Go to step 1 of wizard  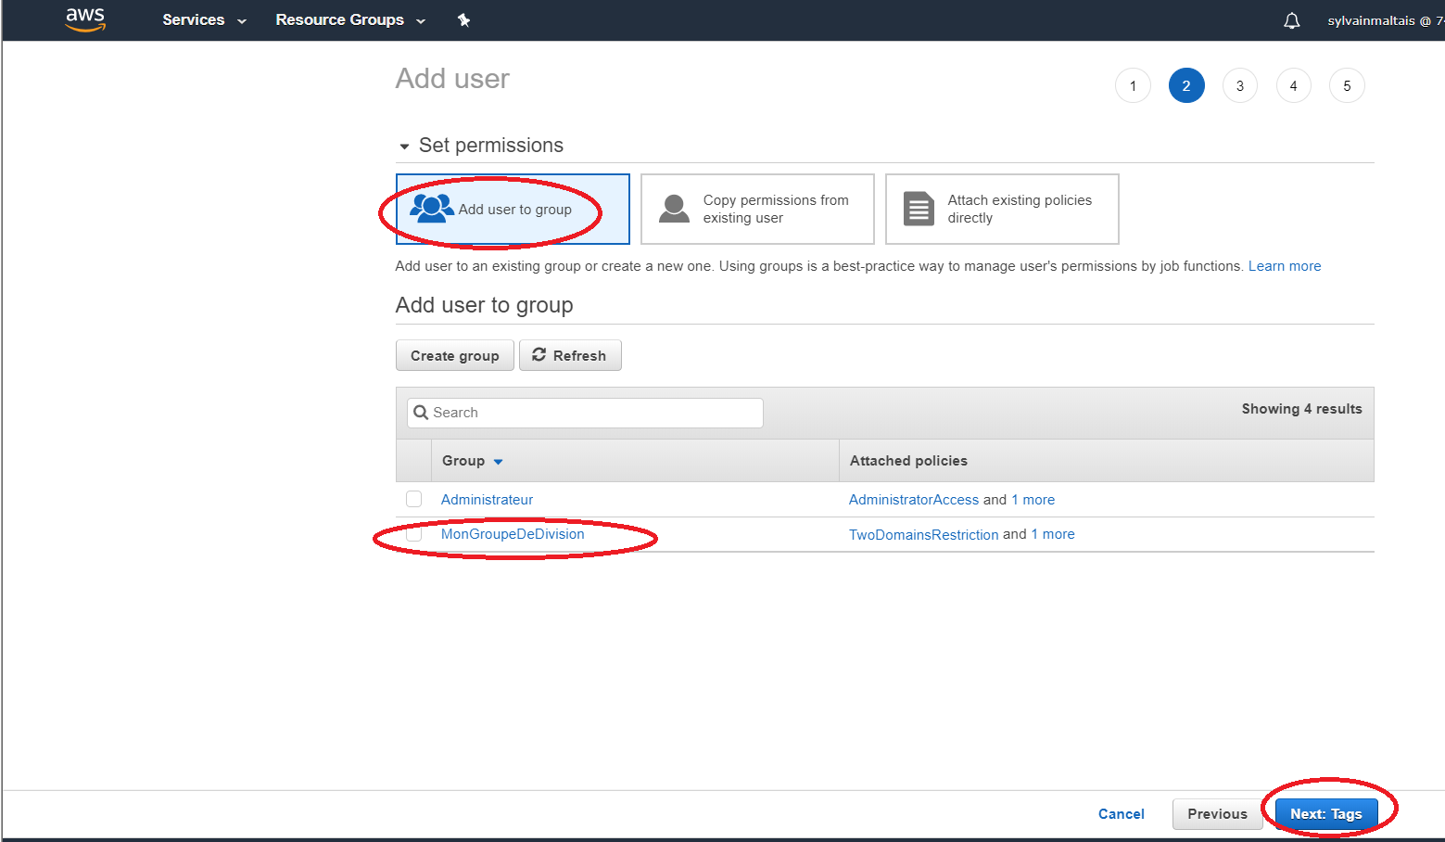(x=1132, y=86)
